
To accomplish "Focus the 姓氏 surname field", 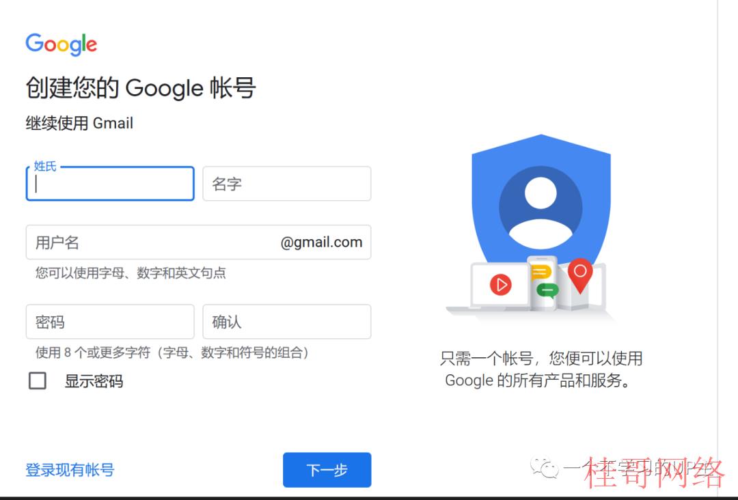I will point(110,184).
